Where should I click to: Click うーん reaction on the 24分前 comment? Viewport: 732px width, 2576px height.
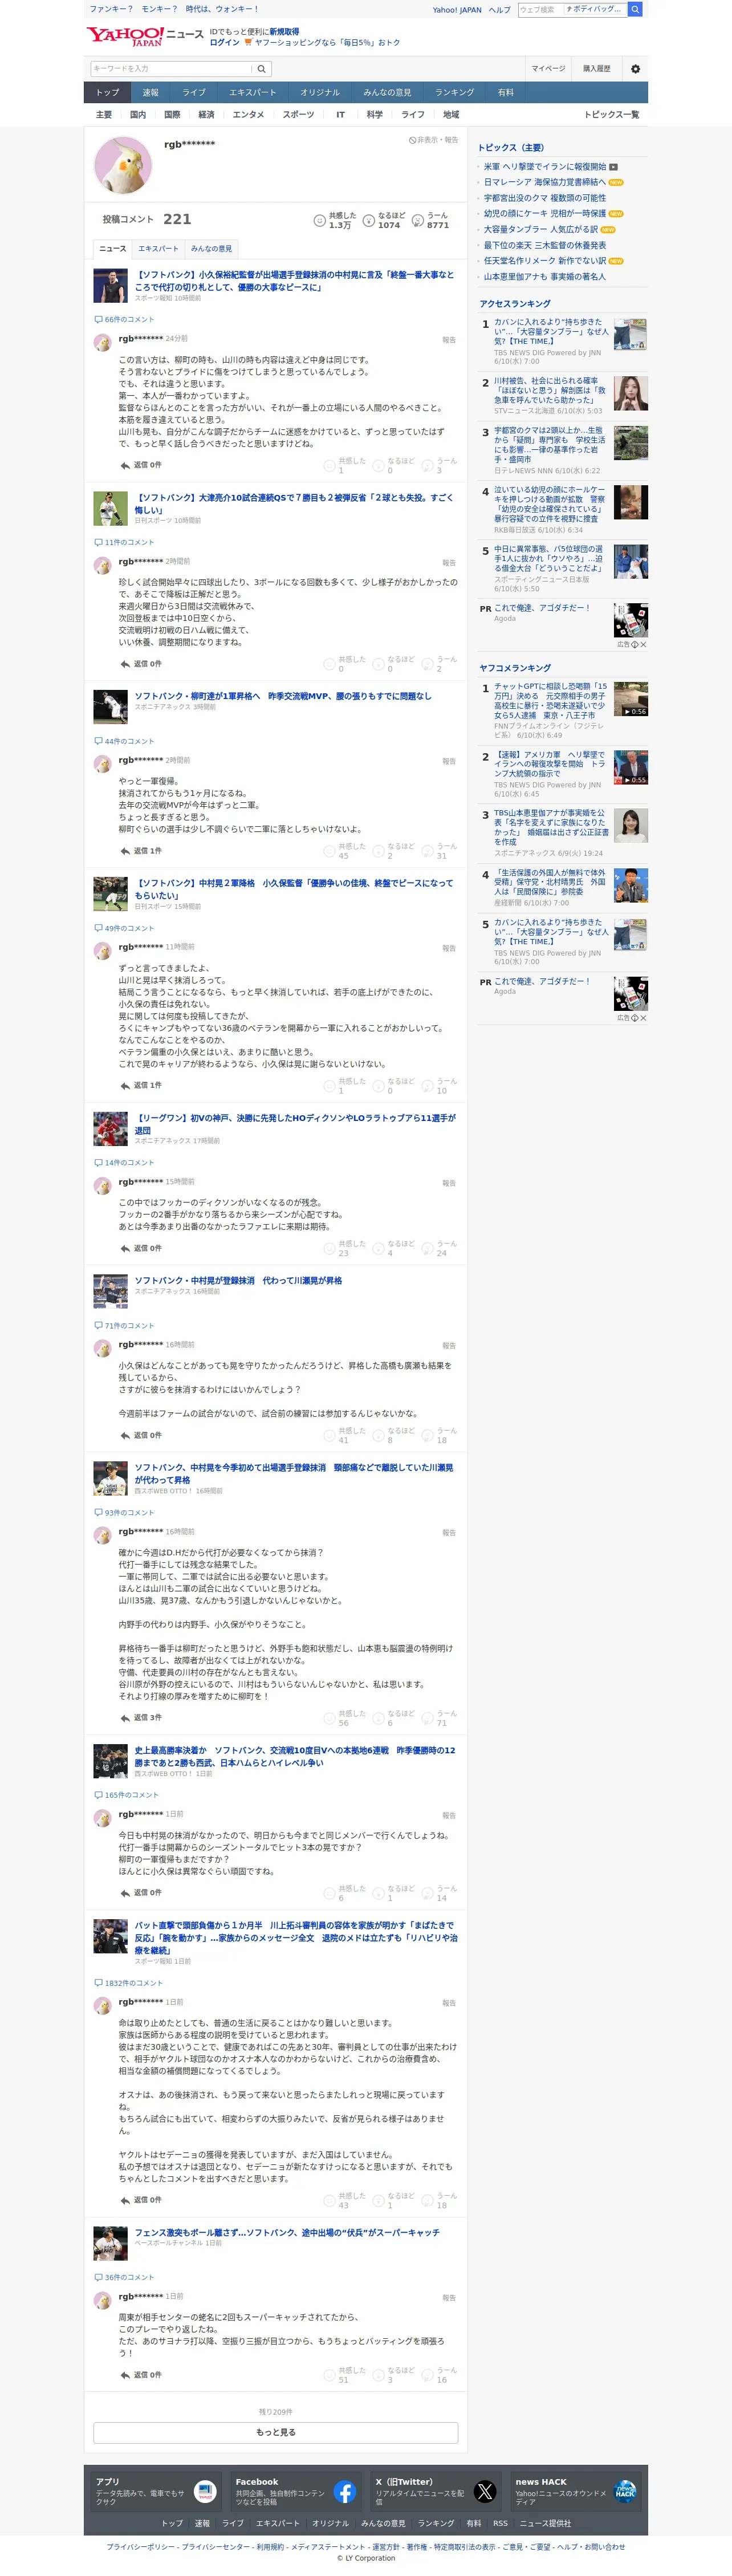[440, 466]
